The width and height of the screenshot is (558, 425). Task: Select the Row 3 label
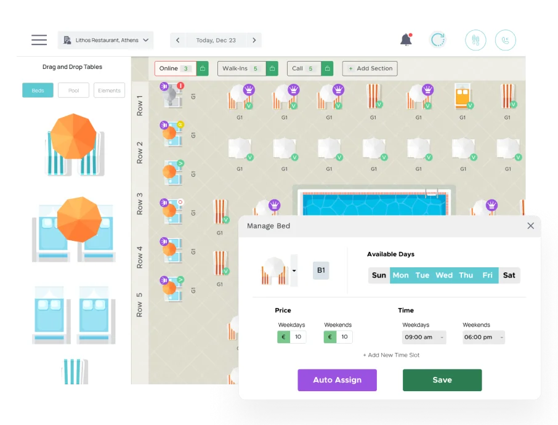[139, 204]
